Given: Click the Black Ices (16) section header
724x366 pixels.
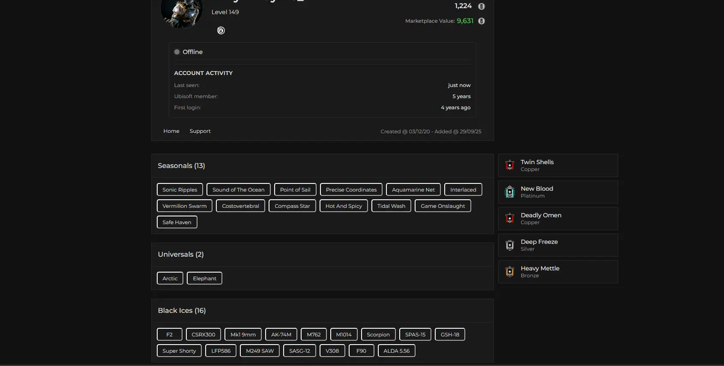Looking at the screenshot, I should point(182,311).
